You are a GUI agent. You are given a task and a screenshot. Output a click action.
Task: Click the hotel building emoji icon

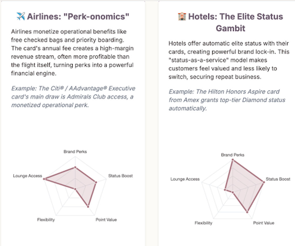182,16
